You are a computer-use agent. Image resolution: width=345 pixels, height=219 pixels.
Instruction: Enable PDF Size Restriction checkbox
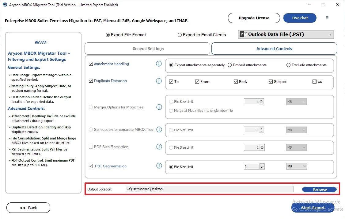tap(91, 147)
